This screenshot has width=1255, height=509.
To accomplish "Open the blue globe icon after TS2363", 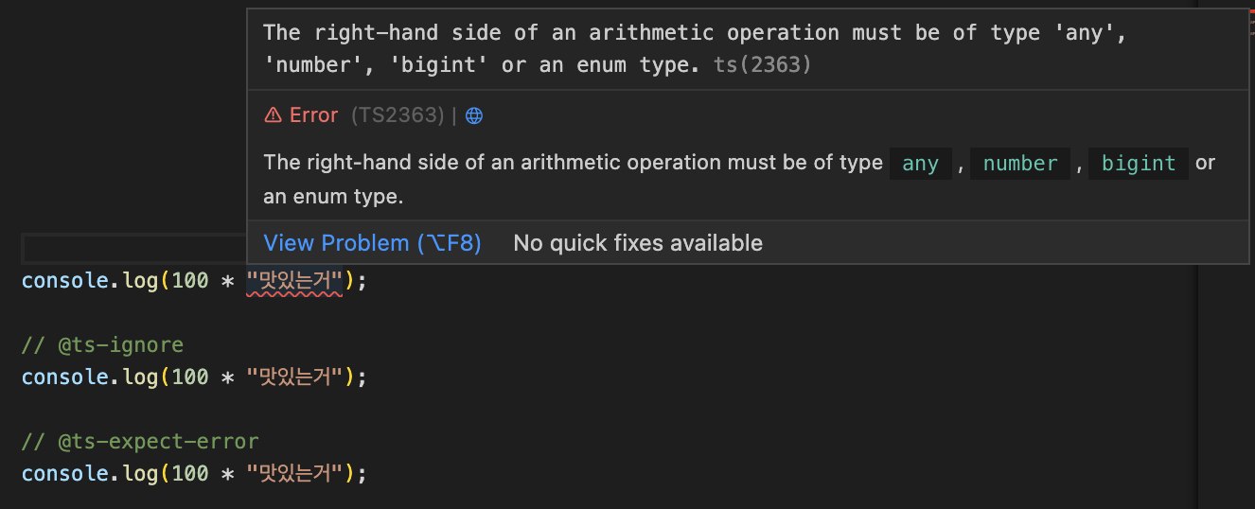I will point(474,115).
